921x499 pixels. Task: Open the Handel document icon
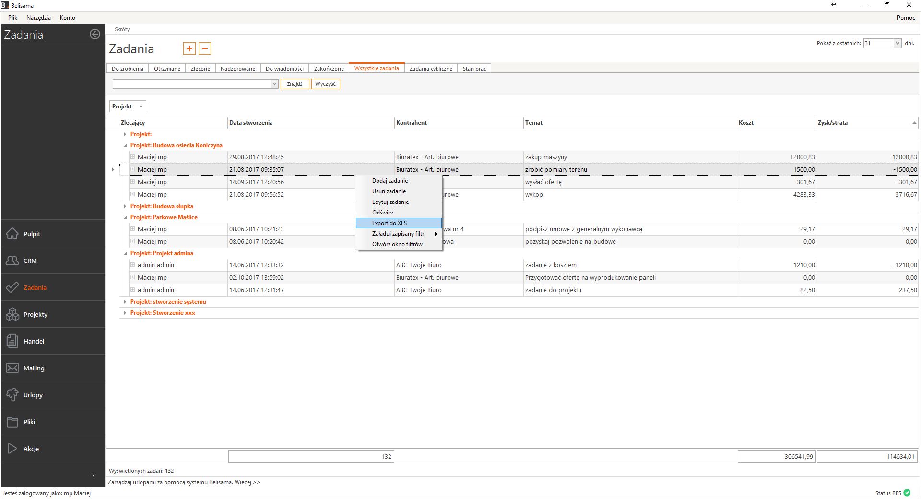(x=12, y=341)
